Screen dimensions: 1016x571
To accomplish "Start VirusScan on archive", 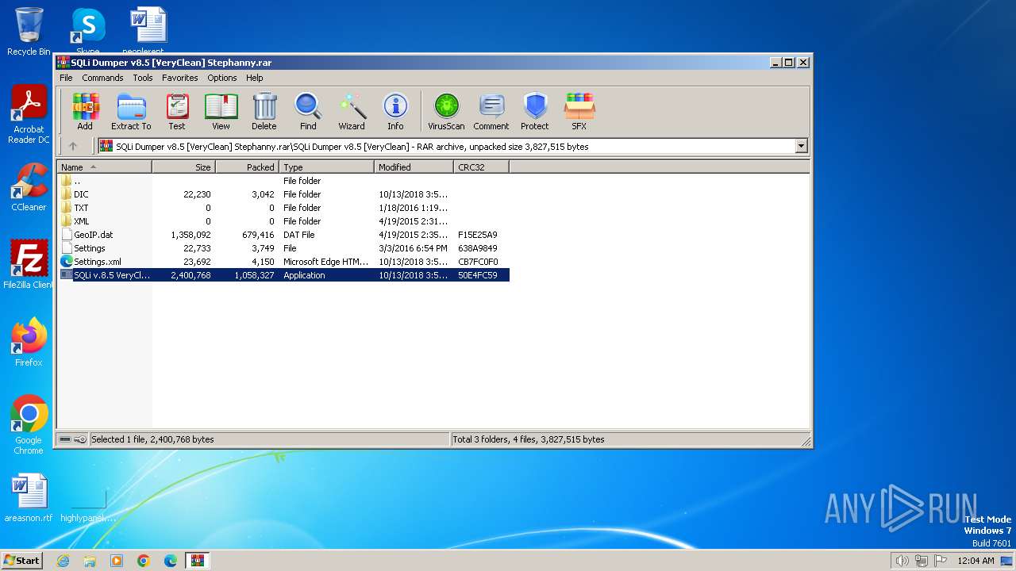I will (x=446, y=111).
